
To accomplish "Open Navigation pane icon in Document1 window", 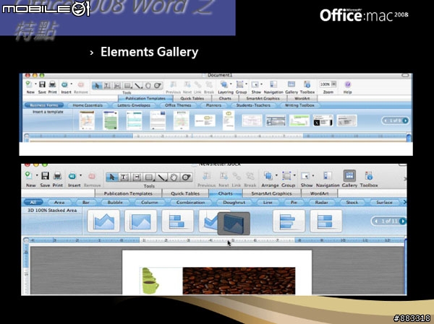I will pyautogui.click(x=273, y=84).
